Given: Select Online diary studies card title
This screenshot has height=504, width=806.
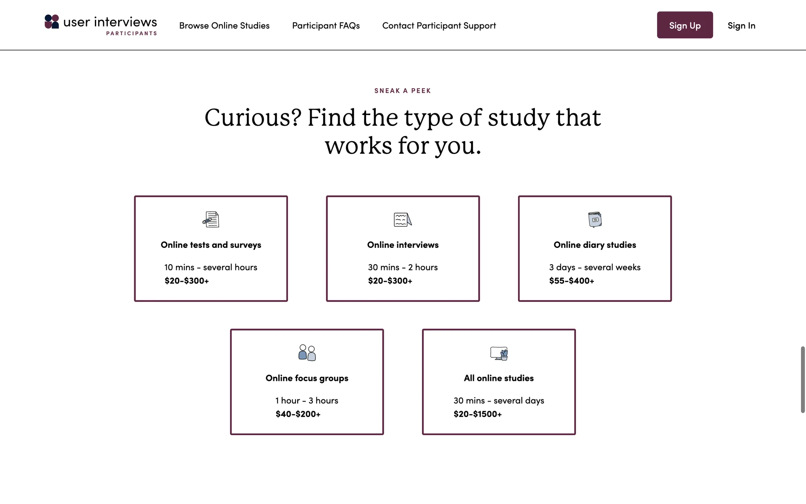Looking at the screenshot, I should [x=595, y=245].
